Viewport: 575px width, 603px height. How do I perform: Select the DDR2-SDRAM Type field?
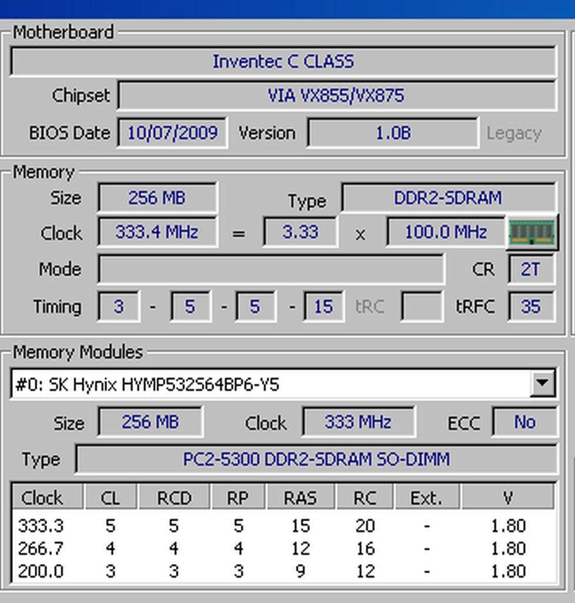447,198
